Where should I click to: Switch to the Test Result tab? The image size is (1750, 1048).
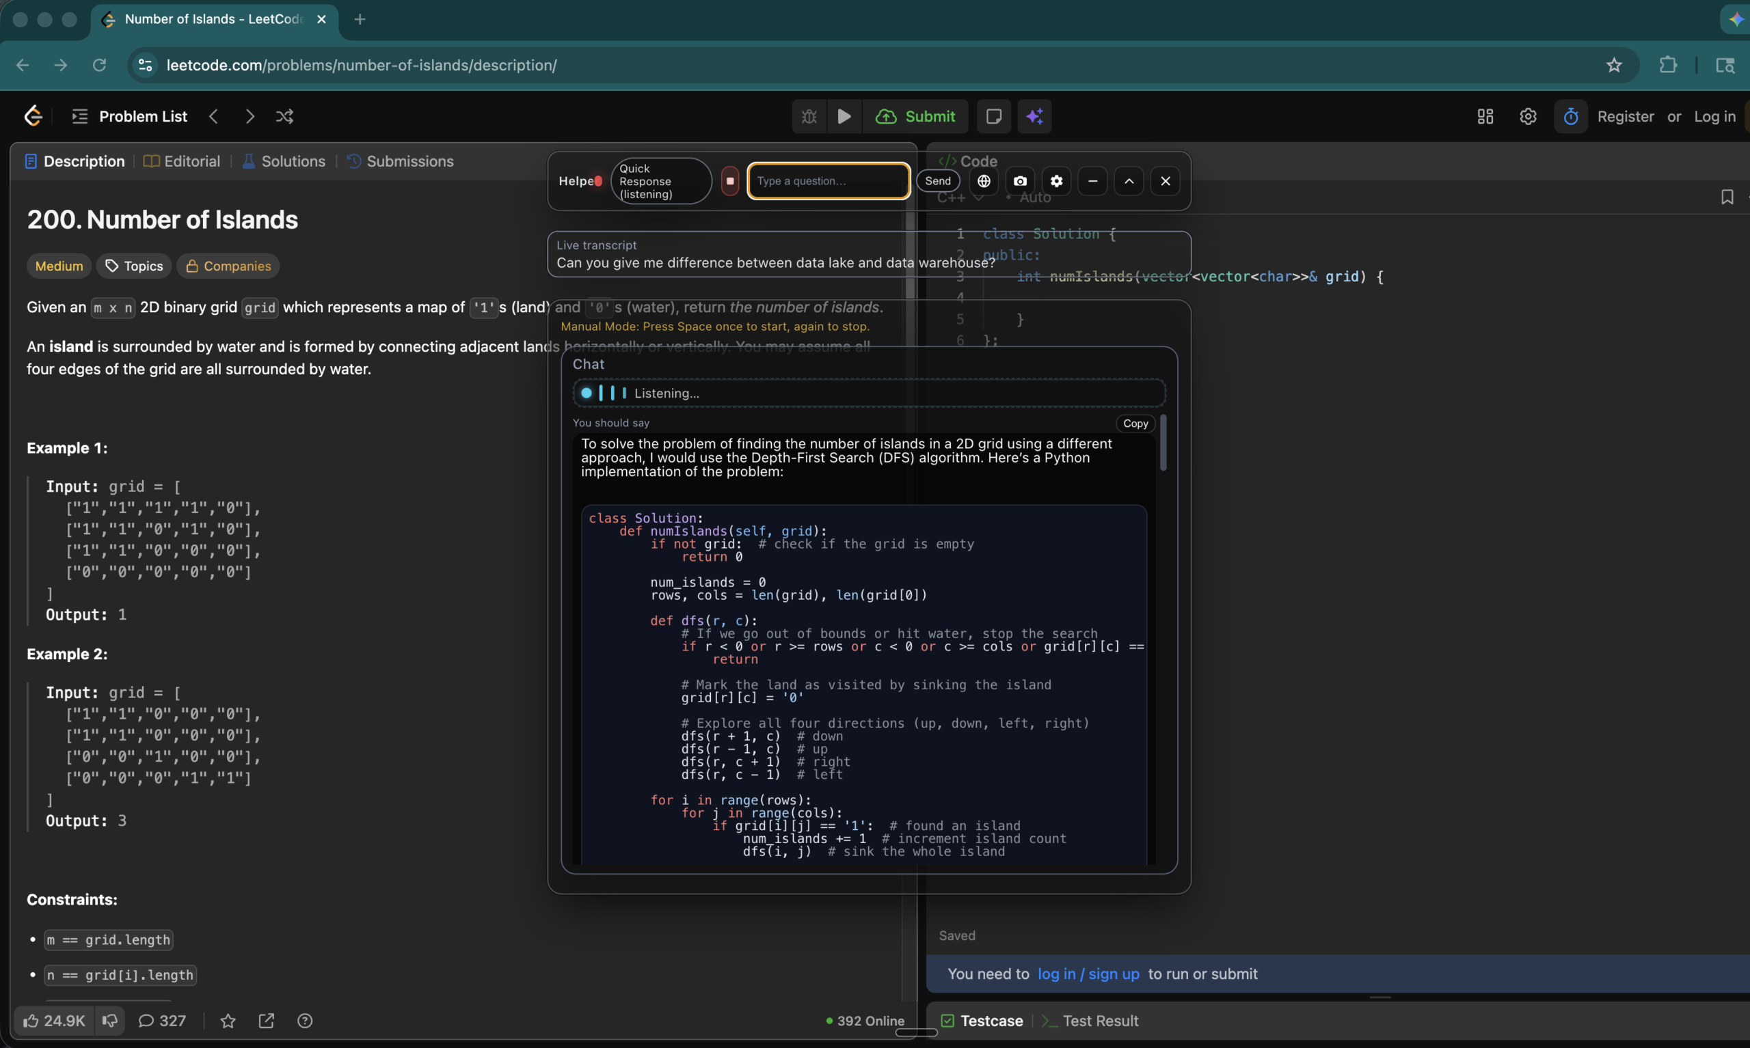click(1101, 1021)
